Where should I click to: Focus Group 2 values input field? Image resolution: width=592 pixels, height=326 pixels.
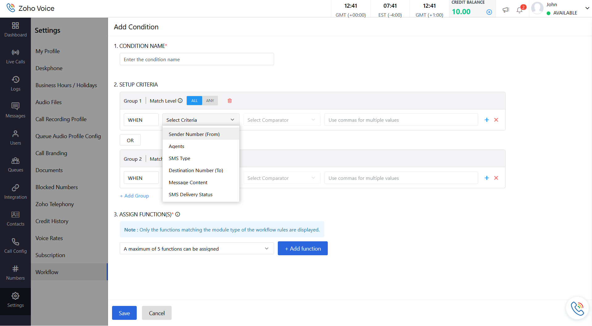[x=401, y=178]
